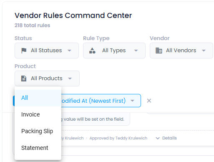Click the sort dropdown caret arrow
214x162 pixels.
[132, 101]
